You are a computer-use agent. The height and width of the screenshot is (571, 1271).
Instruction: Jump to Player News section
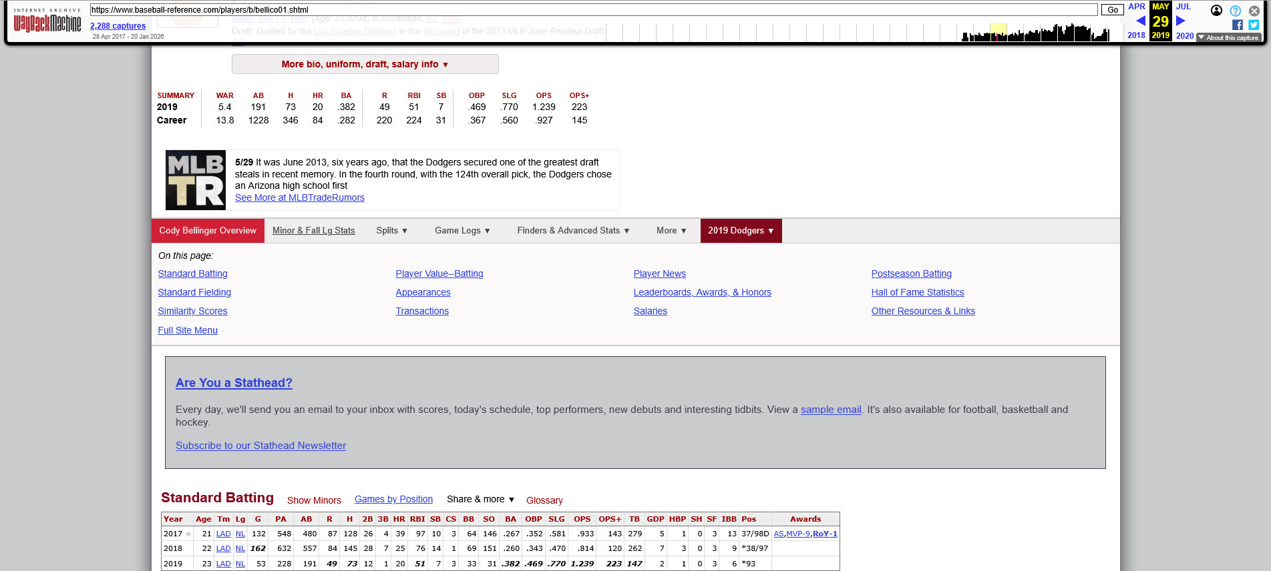(660, 273)
